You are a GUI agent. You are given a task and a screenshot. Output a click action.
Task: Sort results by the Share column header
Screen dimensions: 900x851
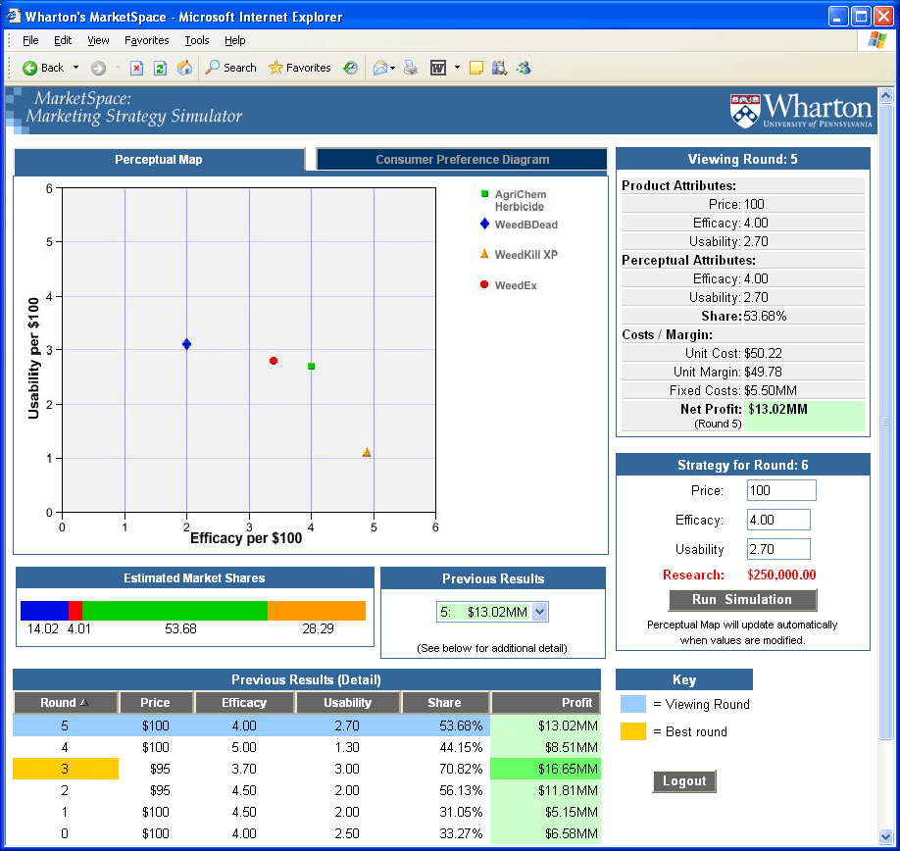click(x=445, y=702)
